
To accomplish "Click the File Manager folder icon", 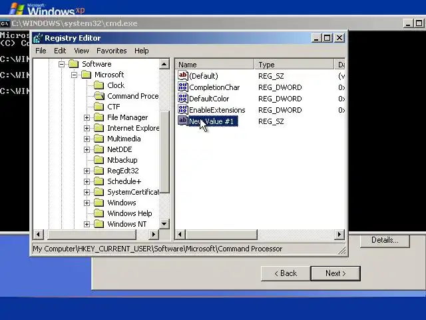I will [x=99, y=117].
